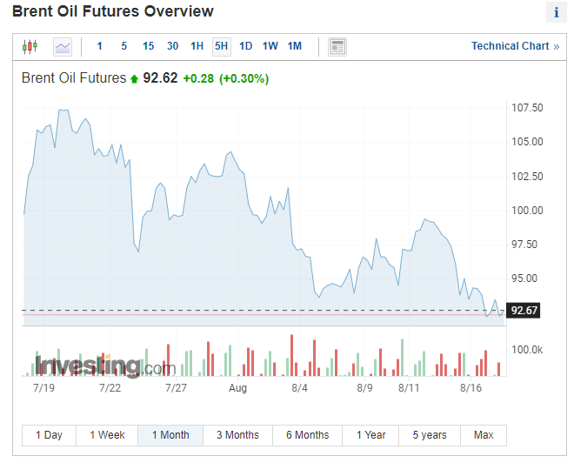Set chart interval to 5 minutes

(x=123, y=46)
